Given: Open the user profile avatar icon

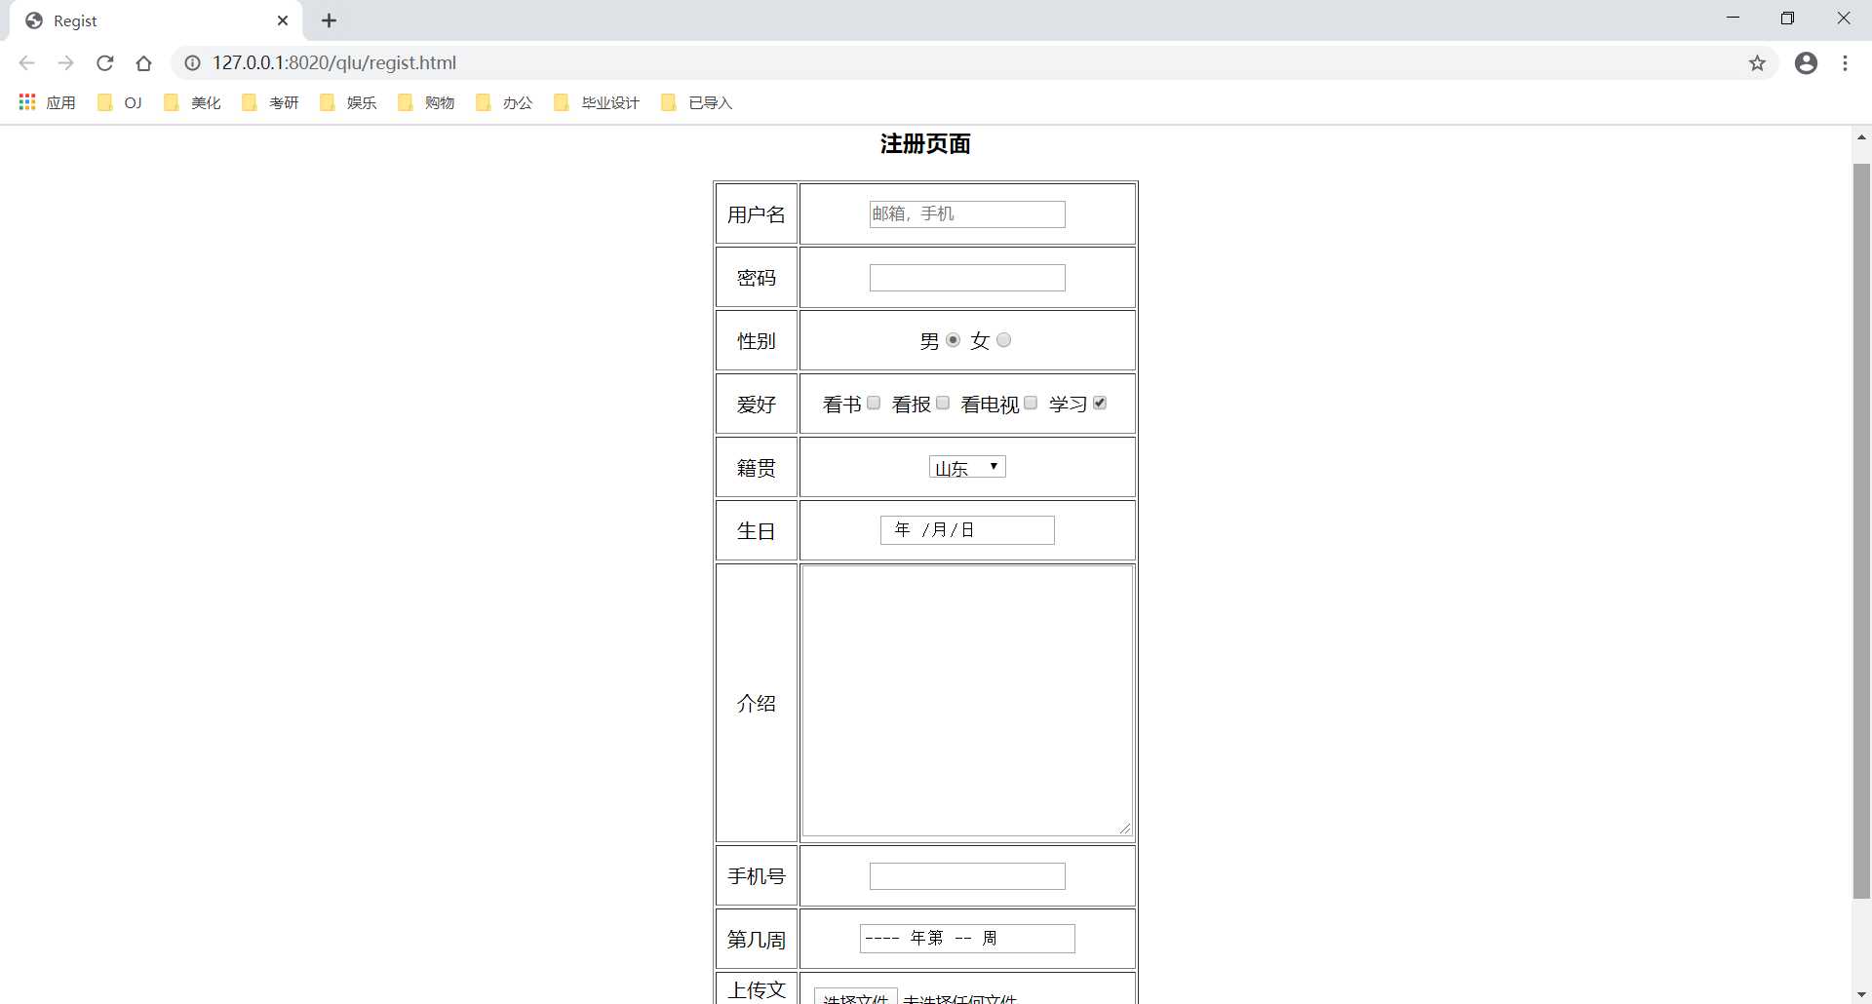Looking at the screenshot, I should pos(1806,63).
